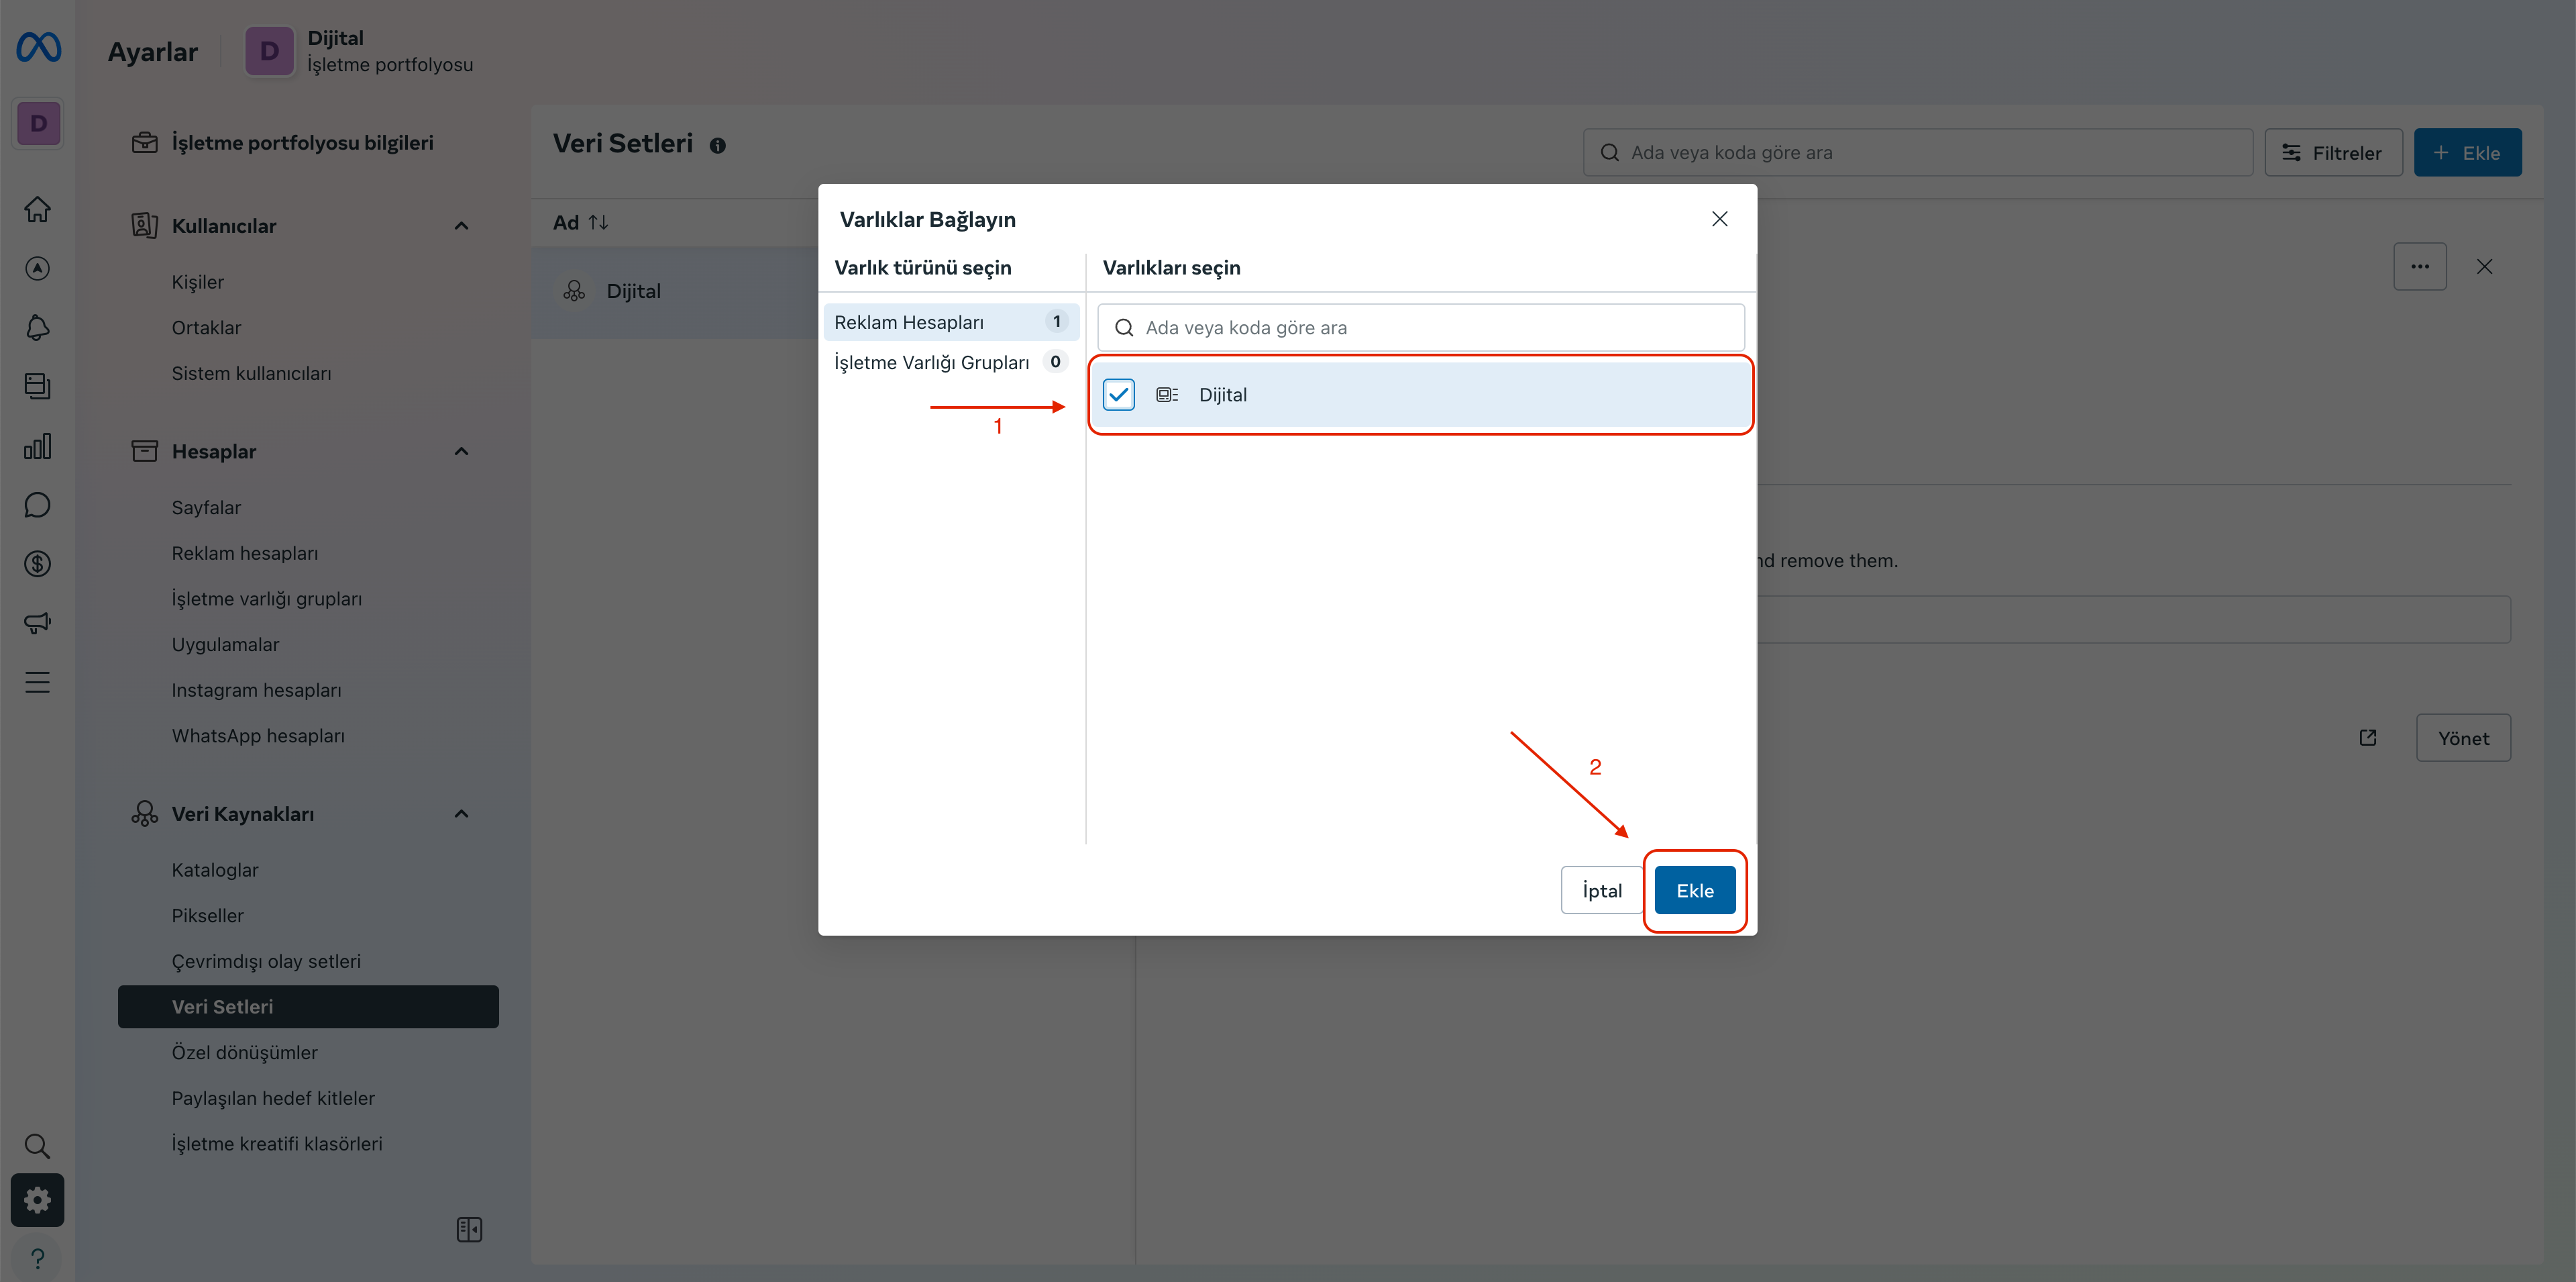Open İşletme kreatifi klasörleri
This screenshot has height=1282, width=2576.
(x=277, y=1144)
